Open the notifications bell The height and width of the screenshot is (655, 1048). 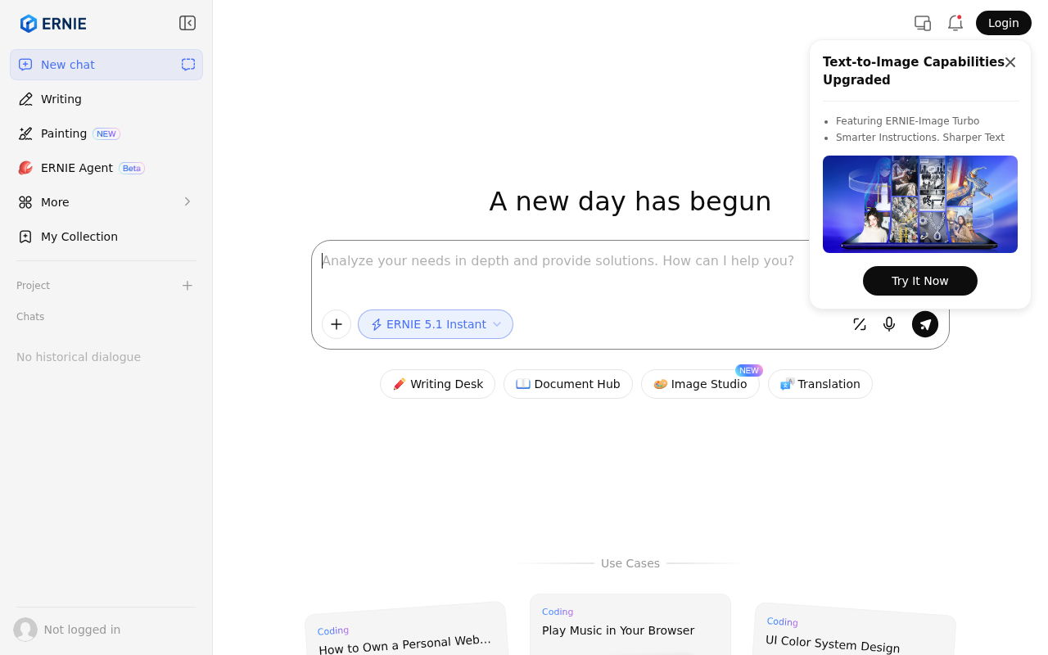(x=955, y=23)
